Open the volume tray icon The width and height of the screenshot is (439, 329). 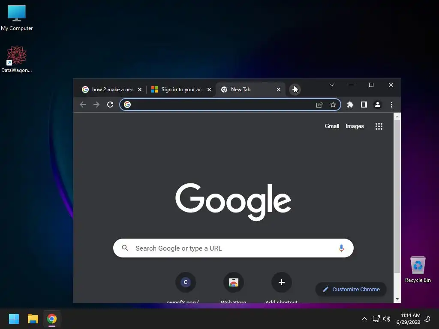(387, 319)
